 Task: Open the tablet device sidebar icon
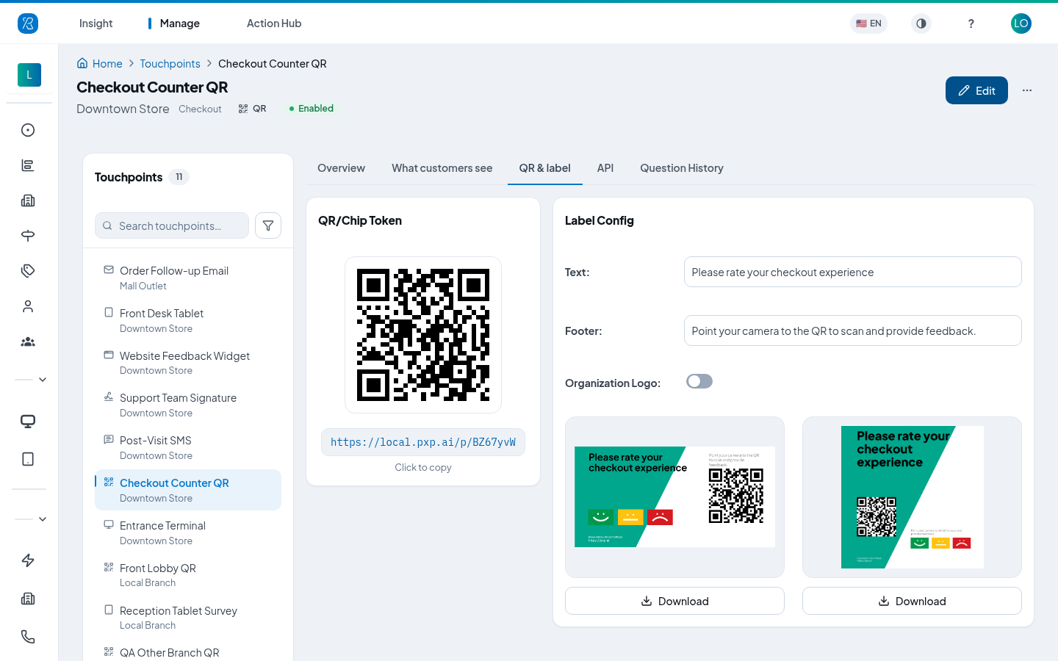click(28, 459)
